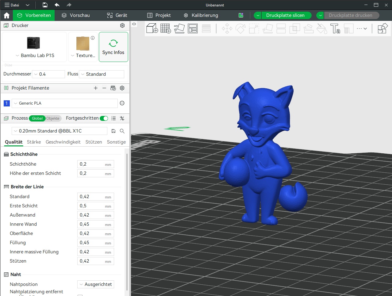Screen dimensions: 392x296
Task: Switch to the Vorschau tab
Action: 76,15
